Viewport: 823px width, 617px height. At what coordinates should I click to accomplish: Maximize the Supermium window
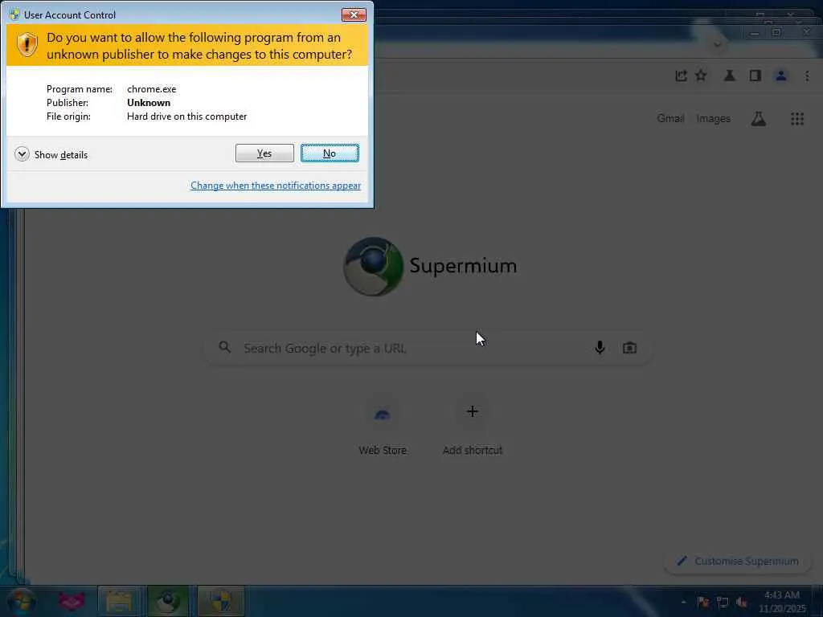[776, 33]
